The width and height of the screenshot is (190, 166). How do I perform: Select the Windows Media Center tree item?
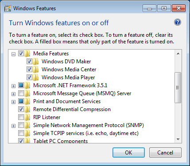[x=69, y=69]
